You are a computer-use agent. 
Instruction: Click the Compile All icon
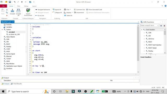click(x=18, y=12)
